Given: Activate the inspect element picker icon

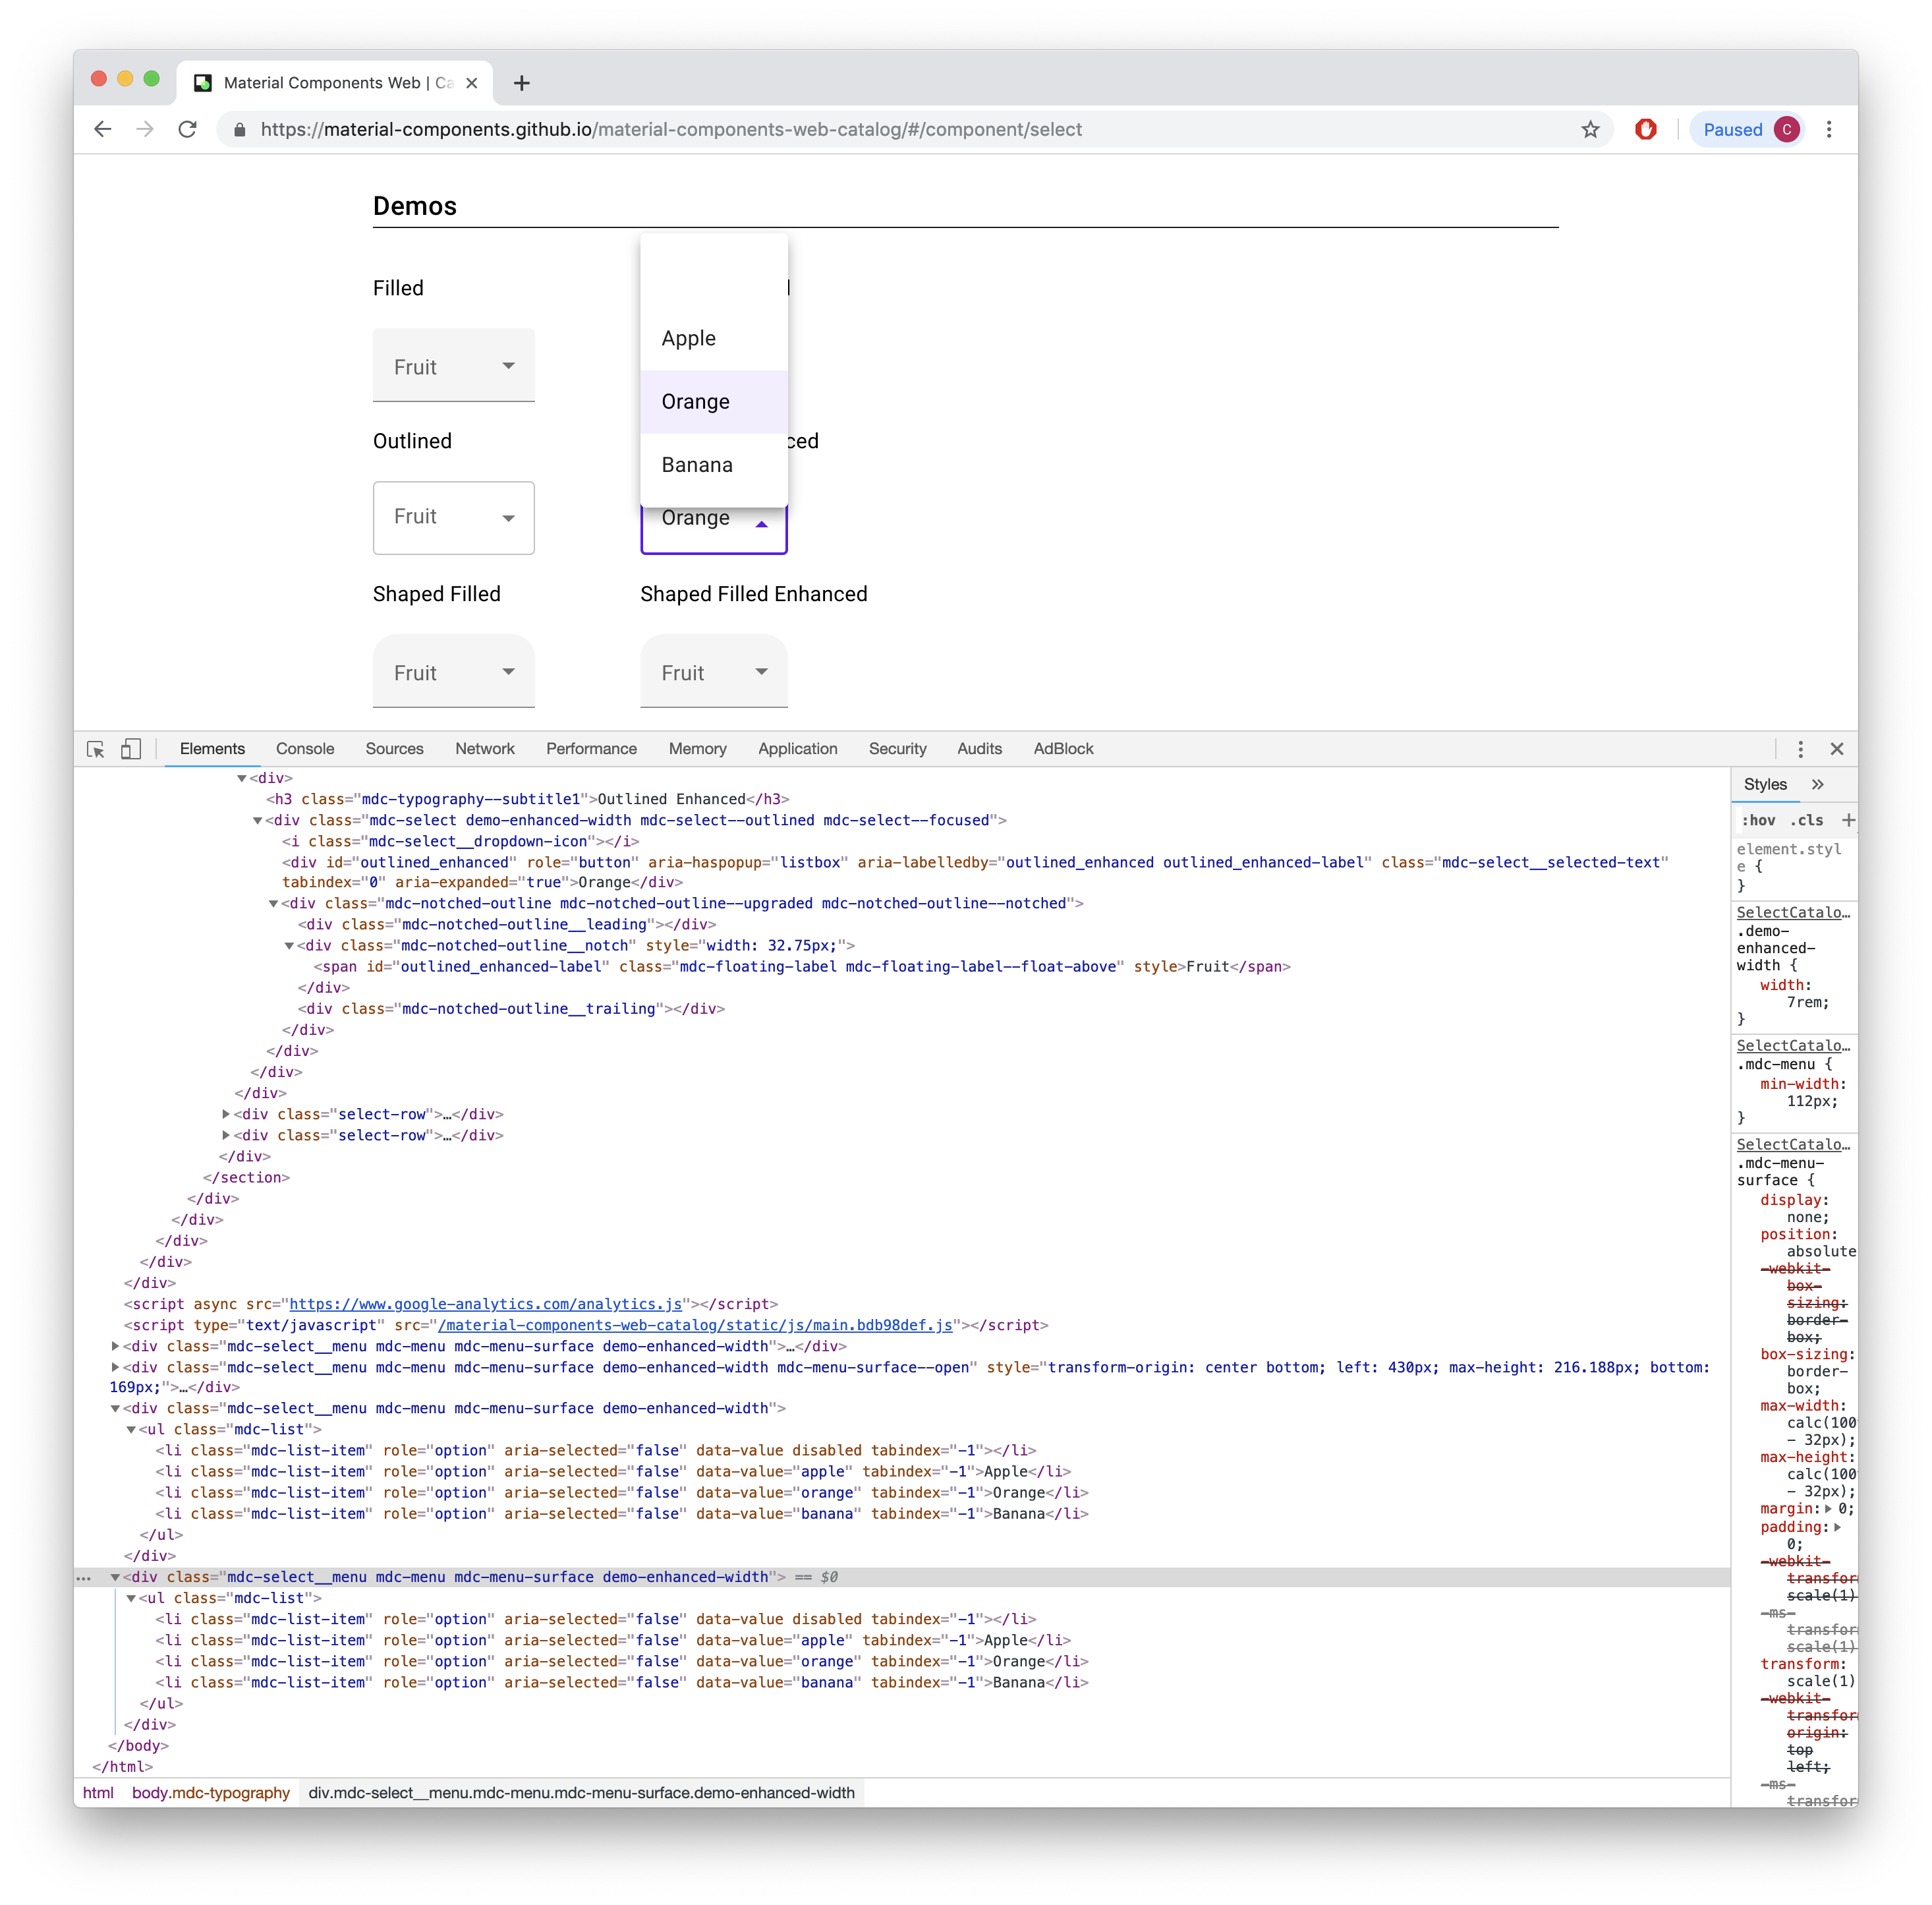Looking at the screenshot, I should pos(96,748).
